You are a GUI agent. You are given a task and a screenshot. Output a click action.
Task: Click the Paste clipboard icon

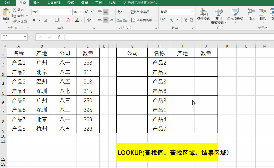[6, 12]
